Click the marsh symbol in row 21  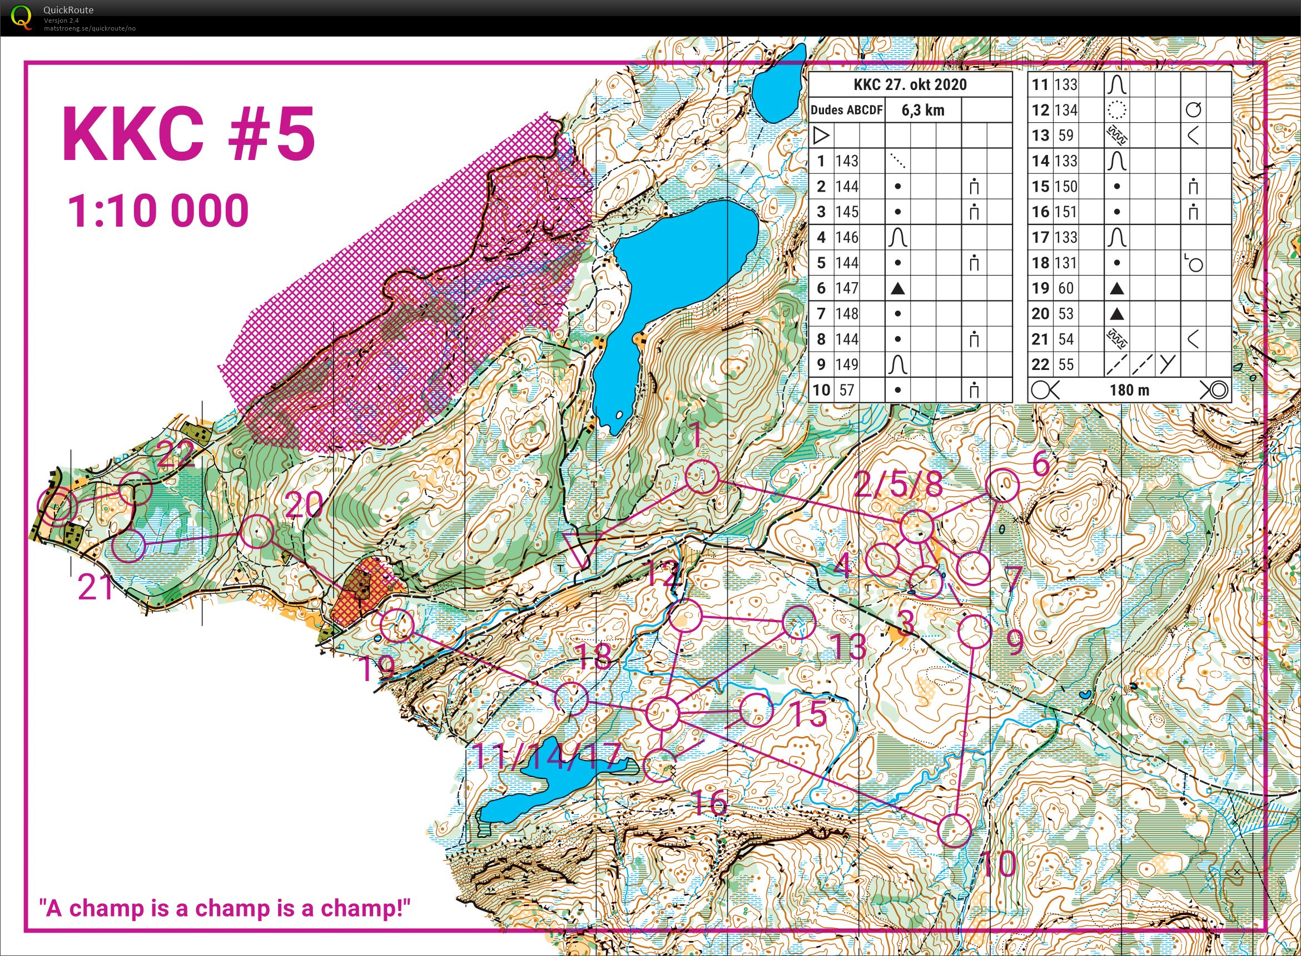pos(1116,339)
